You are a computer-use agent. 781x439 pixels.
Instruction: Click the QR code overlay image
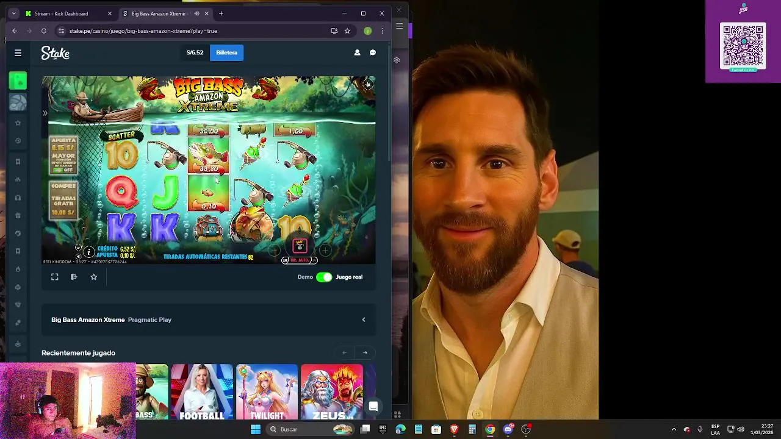743,47
